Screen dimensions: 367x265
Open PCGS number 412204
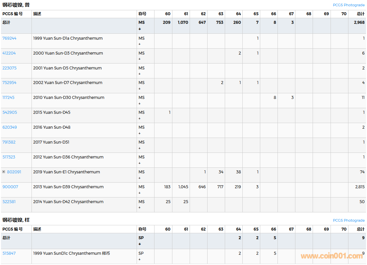(x=9, y=53)
